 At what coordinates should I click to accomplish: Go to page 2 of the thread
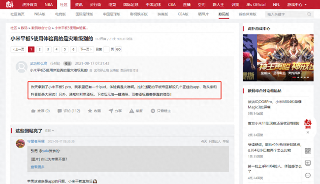[x=39, y=49]
